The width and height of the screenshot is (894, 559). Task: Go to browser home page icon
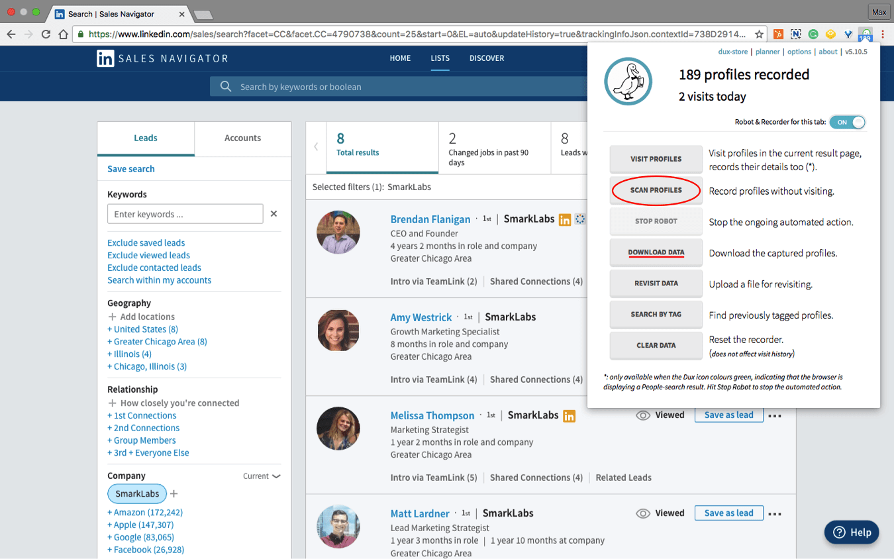pos(63,34)
